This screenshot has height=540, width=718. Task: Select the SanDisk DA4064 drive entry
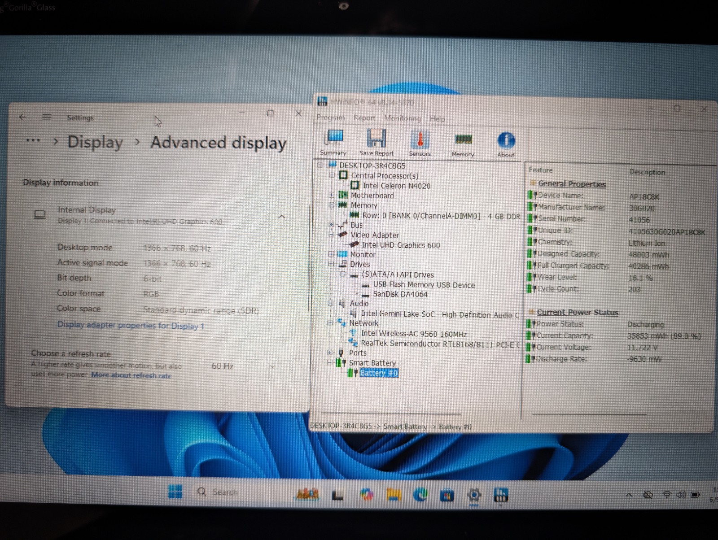400,294
